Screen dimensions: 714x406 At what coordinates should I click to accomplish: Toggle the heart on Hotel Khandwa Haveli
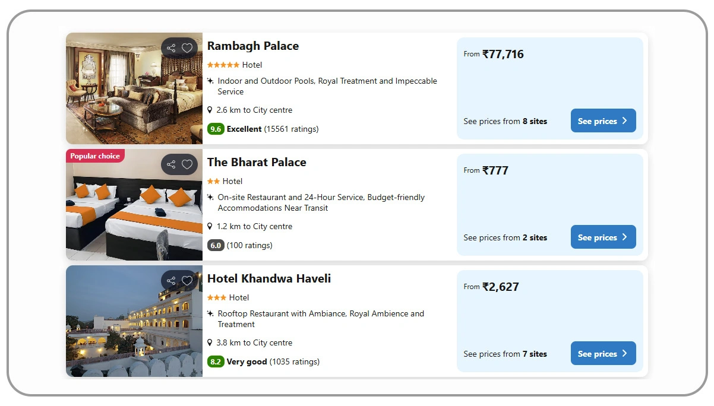click(x=188, y=280)
